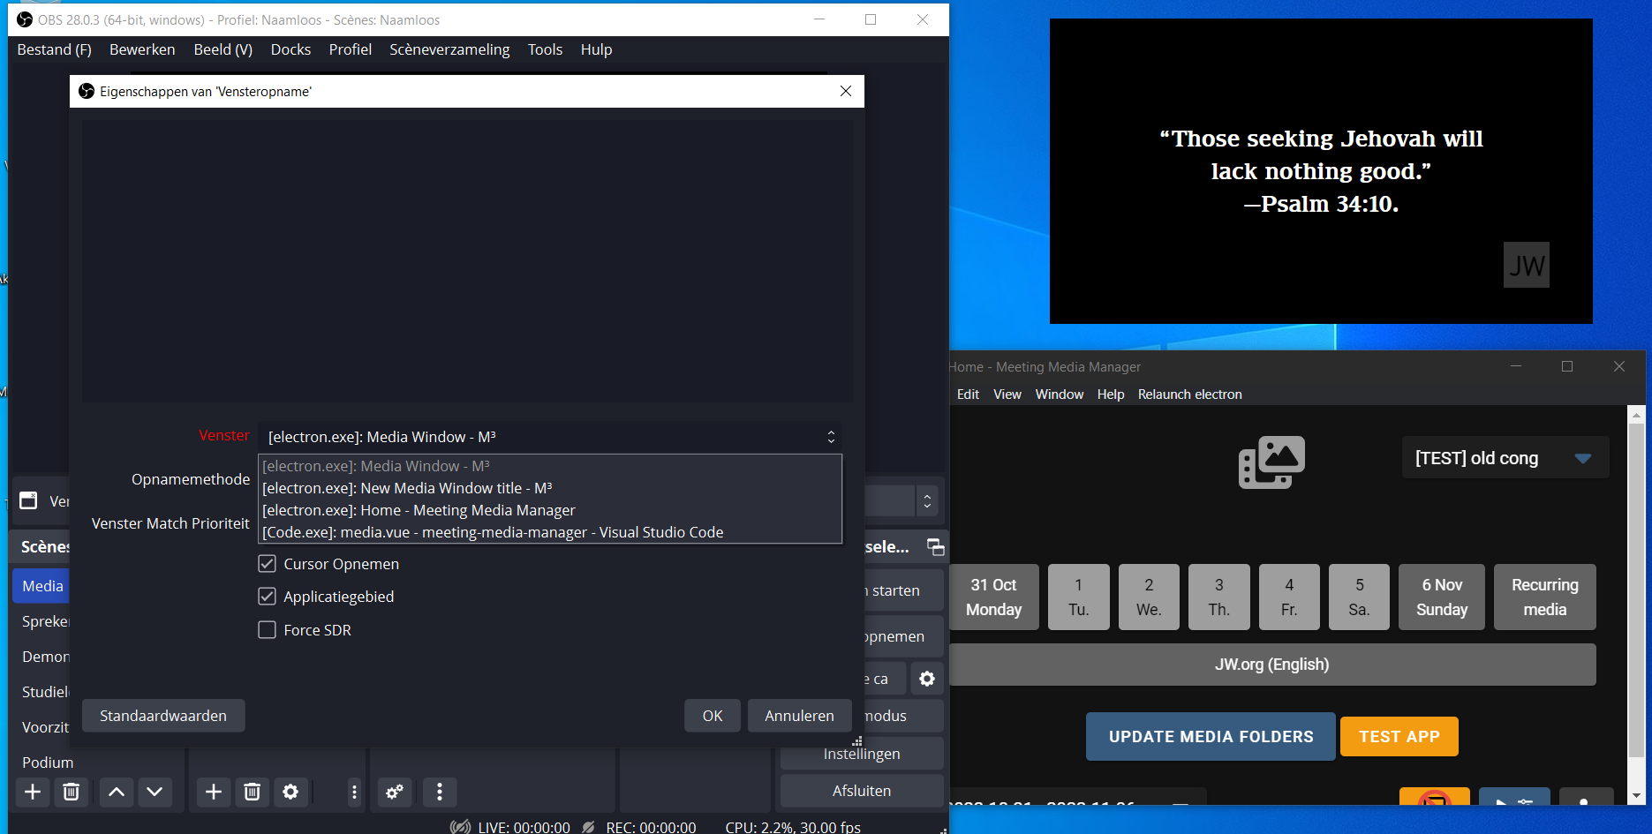This screenshot has width=1652, height=834.
Task: Delete the selected scene via trash icon
Action: pyautogui.click(x=72, y=792)
